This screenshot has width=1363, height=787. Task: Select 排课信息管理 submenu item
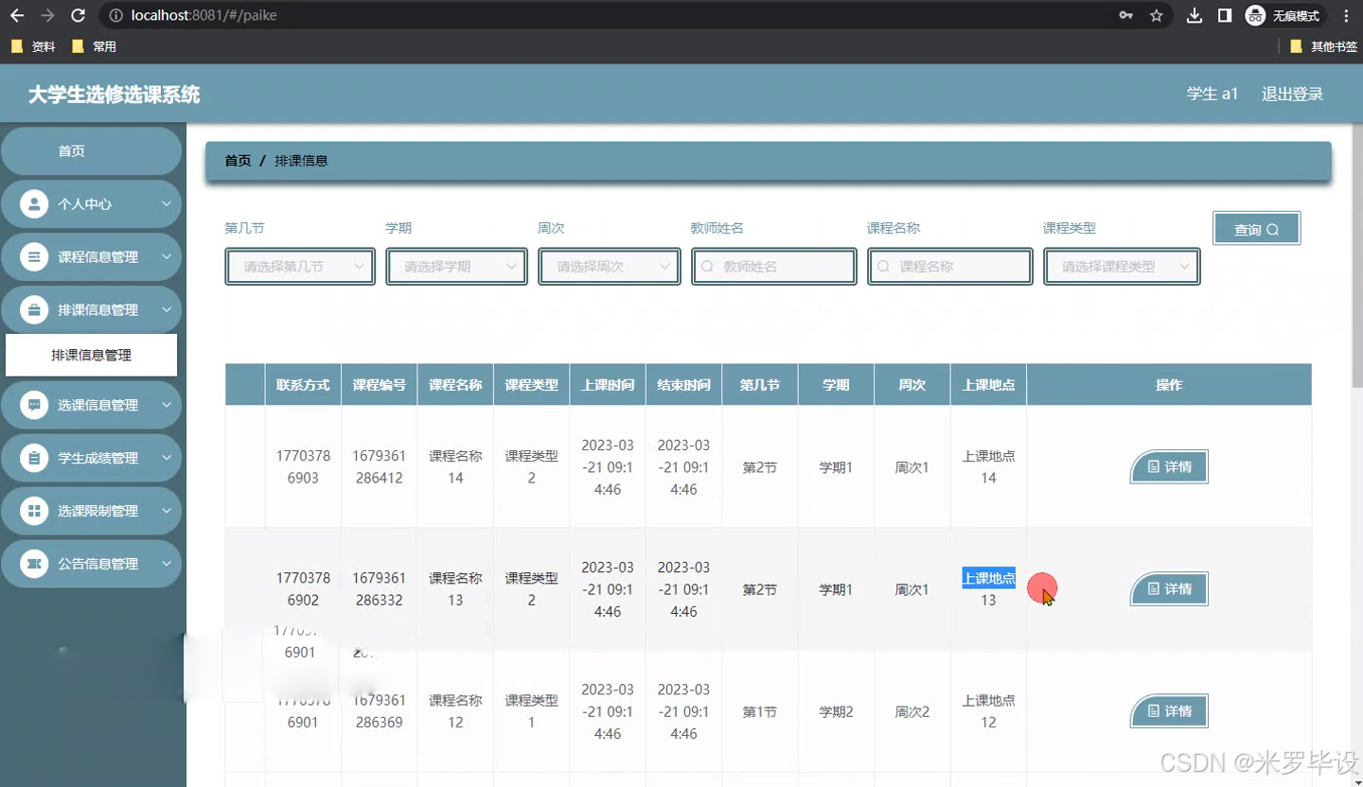pyautogui.click(x=91, y=356)
